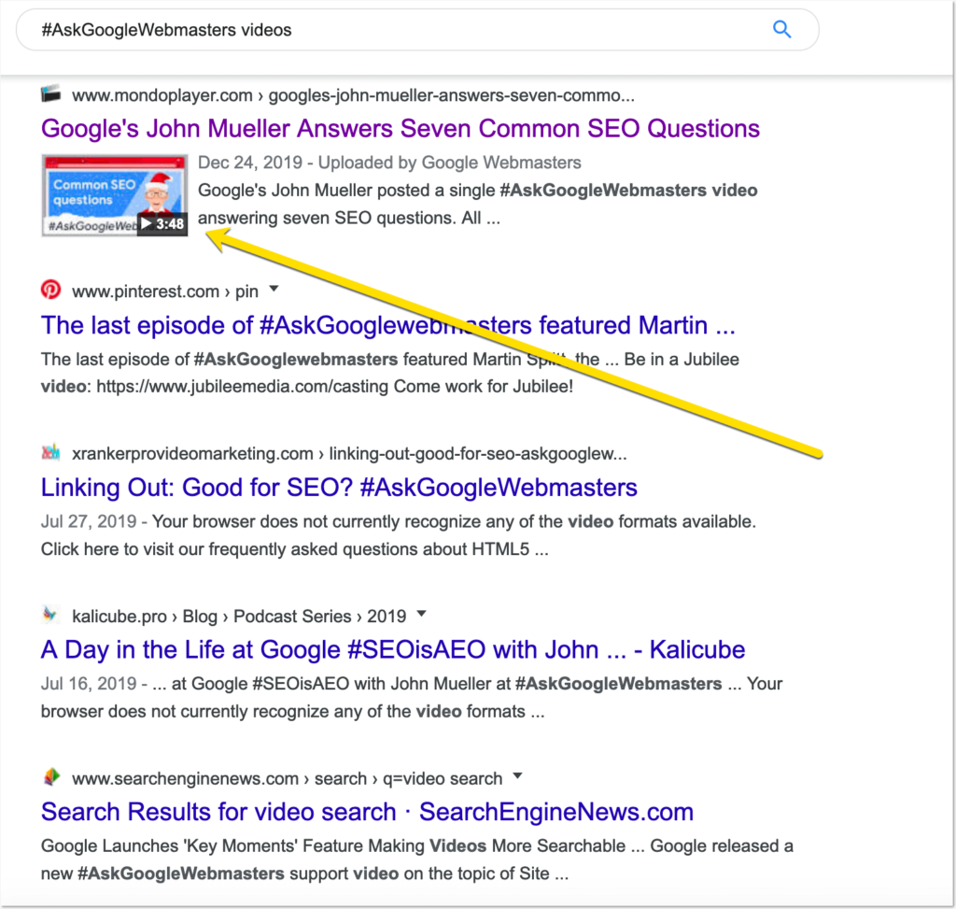Click the kalicube.pro favicon
956x909 pixels.
[51, 615]
